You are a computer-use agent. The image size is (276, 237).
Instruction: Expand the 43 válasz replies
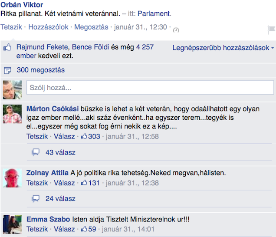tap(60, 152)
